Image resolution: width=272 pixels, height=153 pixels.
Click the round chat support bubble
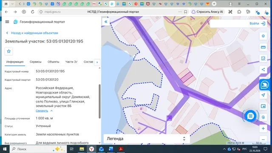point(250,116)
